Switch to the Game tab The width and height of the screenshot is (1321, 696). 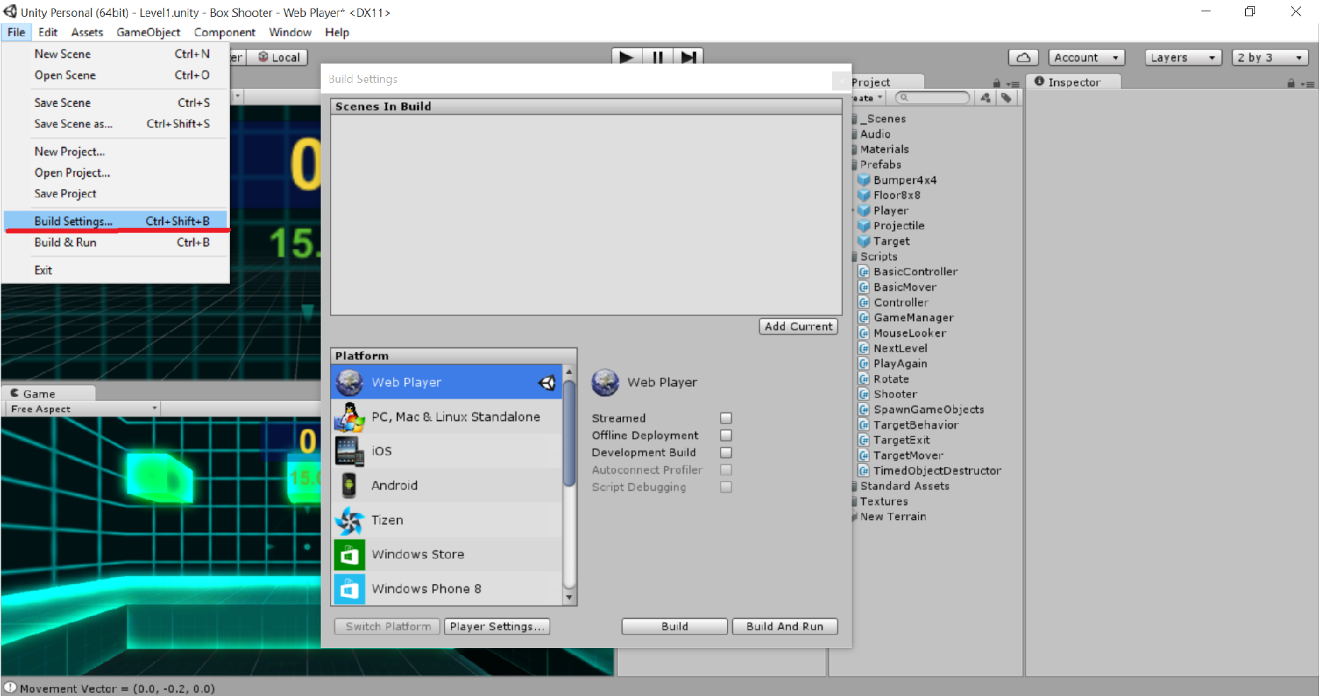click(x=47, y=393)
